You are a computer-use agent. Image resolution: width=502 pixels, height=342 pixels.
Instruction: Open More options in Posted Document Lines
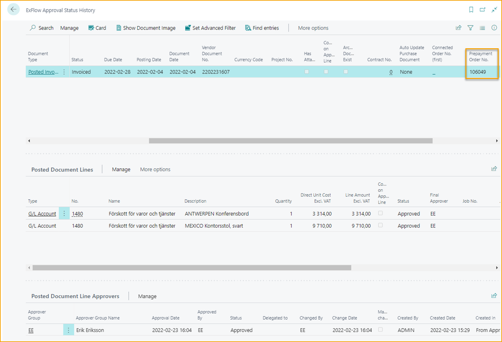pos(155,170)
